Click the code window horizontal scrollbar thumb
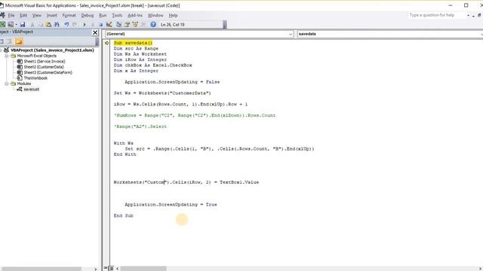483x271 pixels. click(x=143, y=269)
